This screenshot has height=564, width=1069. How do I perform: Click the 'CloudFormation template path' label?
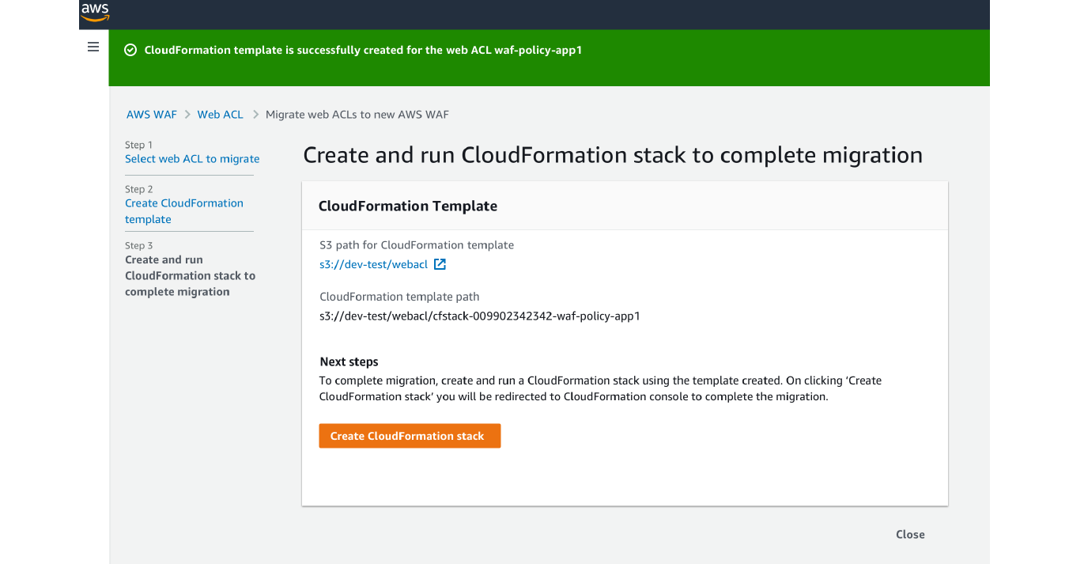(x=399, y=297)
